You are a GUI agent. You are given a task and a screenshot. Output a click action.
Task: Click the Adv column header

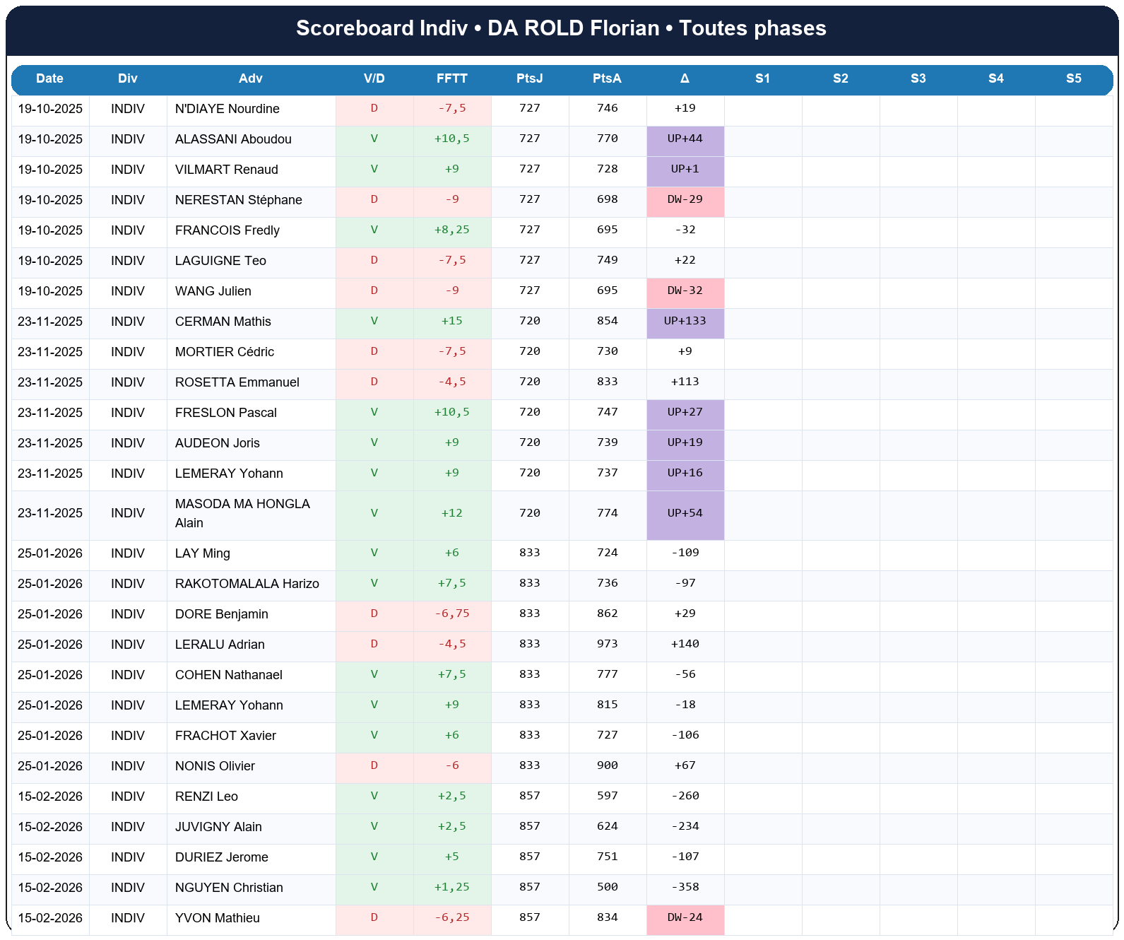(x=250, y=78)
